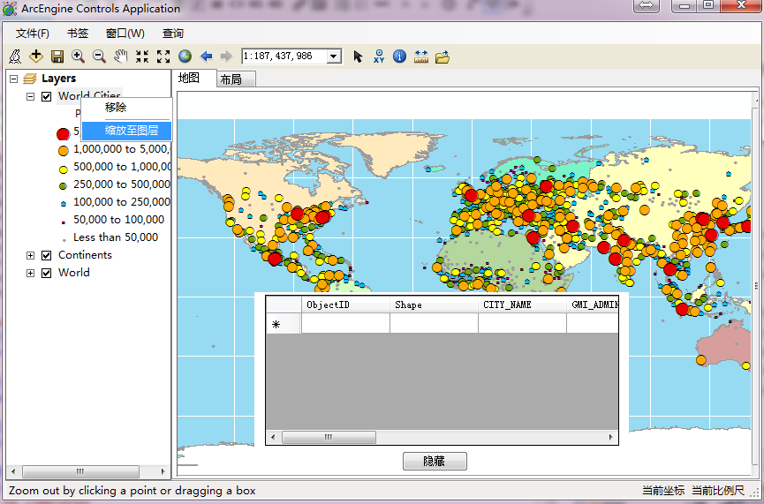Expand the Continents layer node
The image size is (764, 504).
pyautogui.click(x=30, y=255)
